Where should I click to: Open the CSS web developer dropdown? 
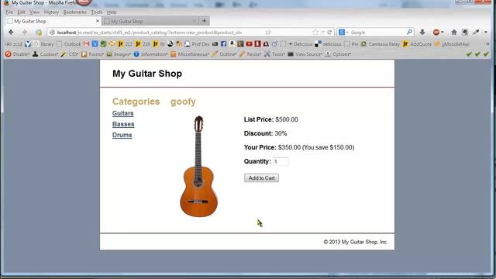70,54
